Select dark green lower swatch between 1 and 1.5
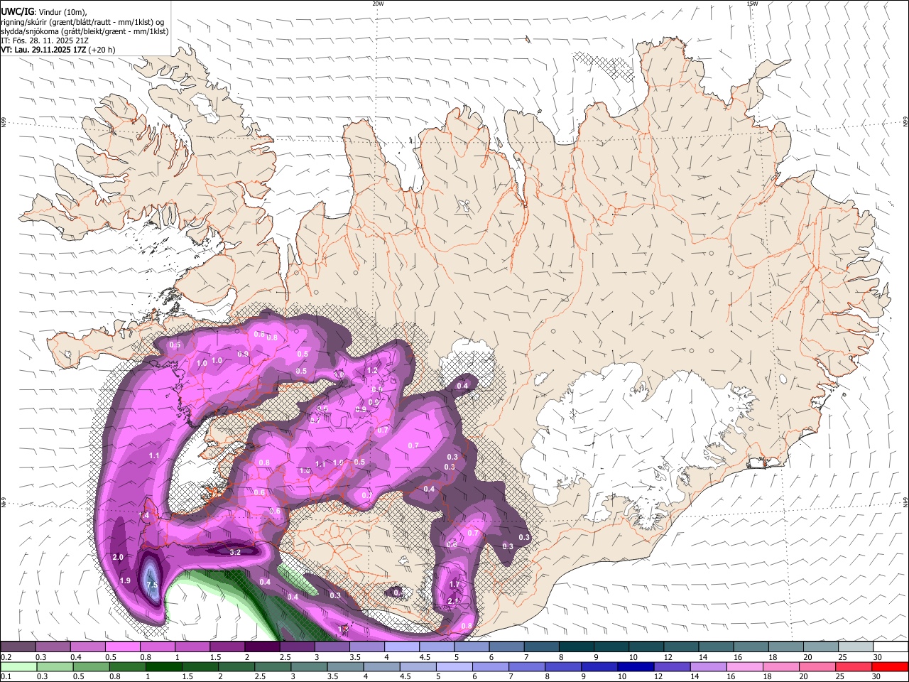The height and width of the screenshot is (682, 909). pyautogui.click(x=163, y=667)
